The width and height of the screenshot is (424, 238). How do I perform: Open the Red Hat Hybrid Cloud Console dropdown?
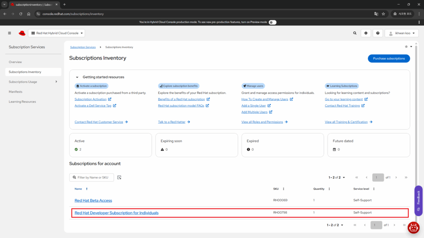pyautogui.click(x=56, y=33)
